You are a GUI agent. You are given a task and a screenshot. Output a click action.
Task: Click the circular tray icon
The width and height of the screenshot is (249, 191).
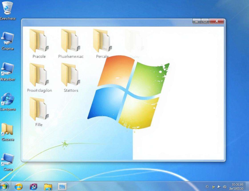tap(207, 186)
